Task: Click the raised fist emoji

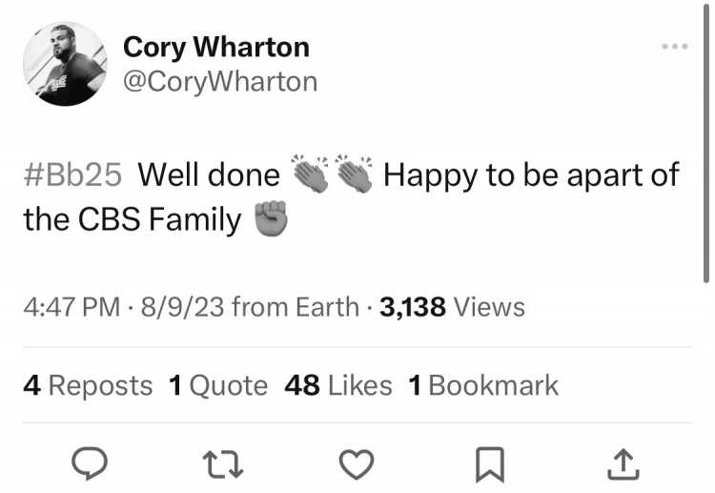Action: tap(271, 218)
